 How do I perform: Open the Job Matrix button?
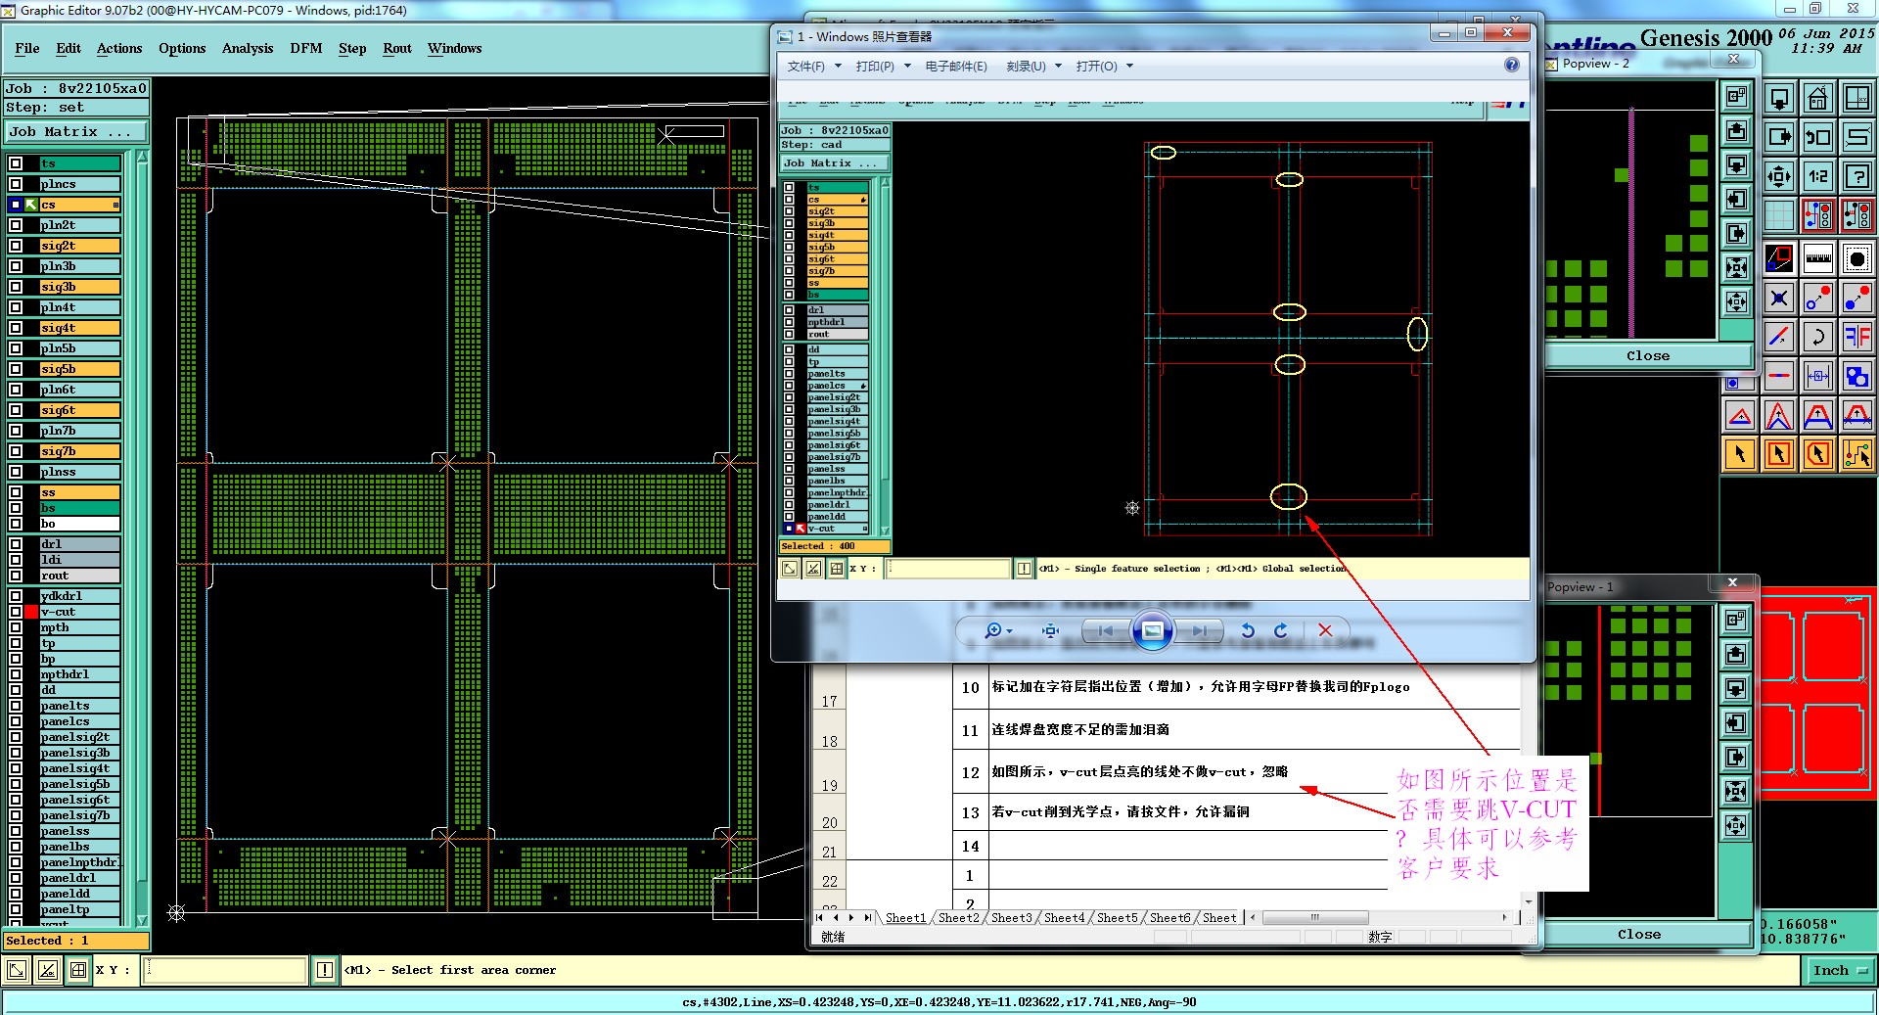coord(76,132)
